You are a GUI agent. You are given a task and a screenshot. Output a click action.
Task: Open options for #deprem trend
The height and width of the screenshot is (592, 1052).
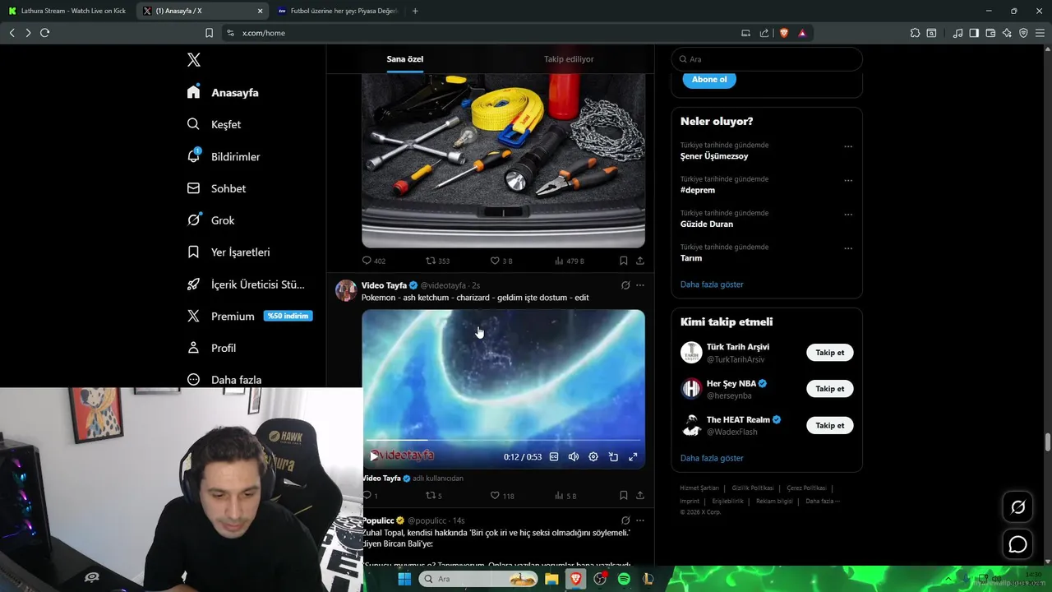coord(848,180)
